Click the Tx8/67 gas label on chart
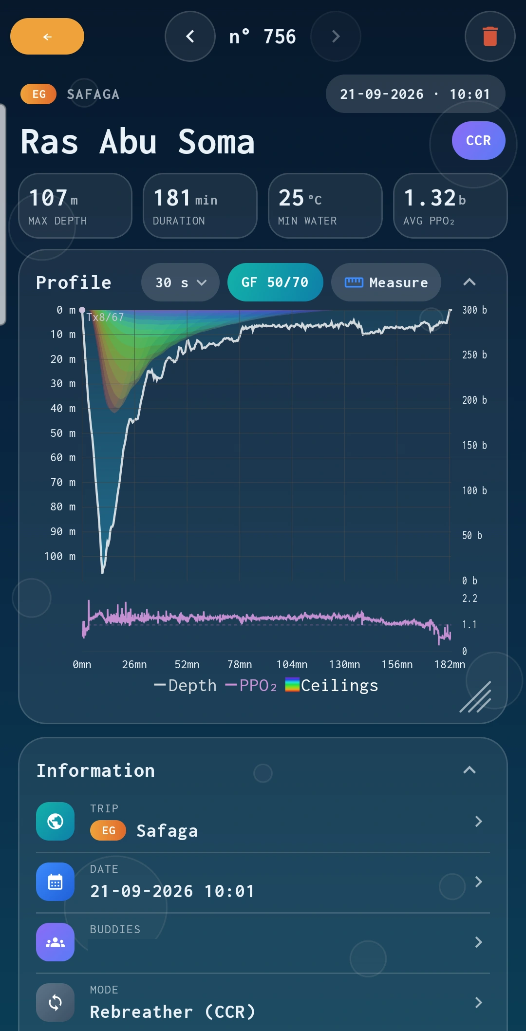This screenshot has height=1031, width=526. [x=105, y=318]
